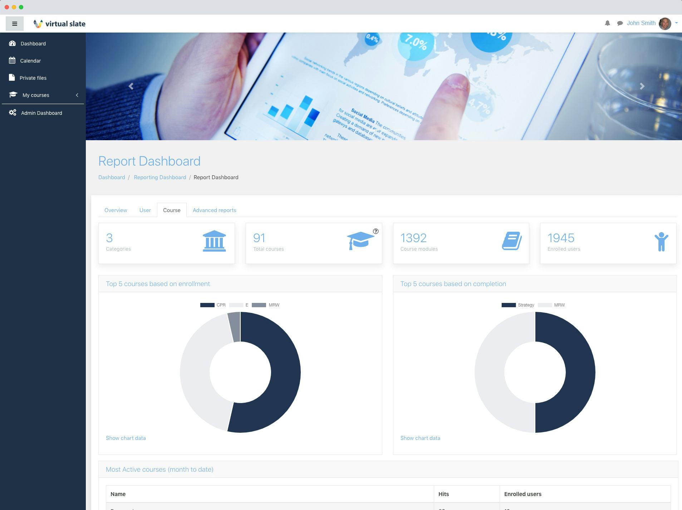Screen dimensions: 682x510
Task: Collapse My courses using its chevron
Action: [x=77, y=95]
